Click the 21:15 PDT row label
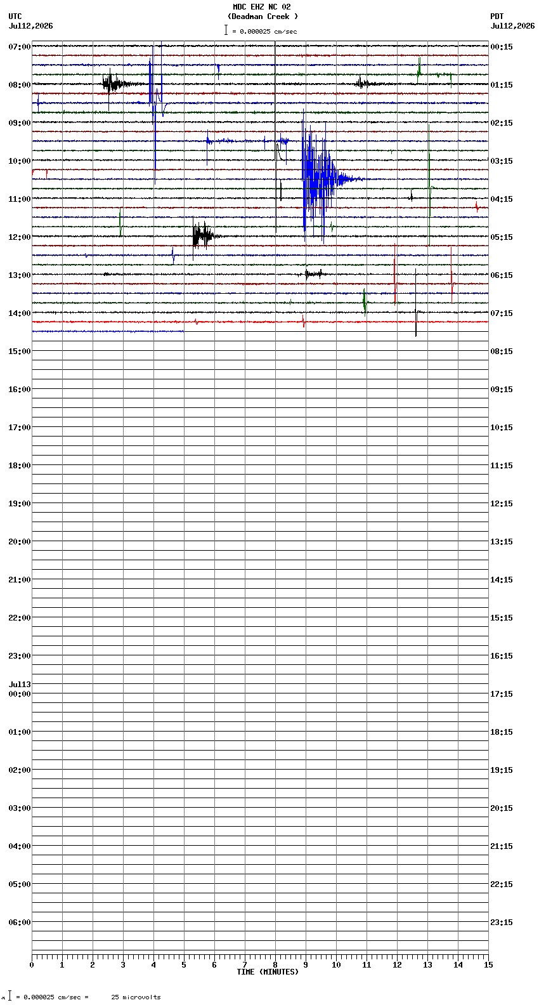 pos(502,846)
